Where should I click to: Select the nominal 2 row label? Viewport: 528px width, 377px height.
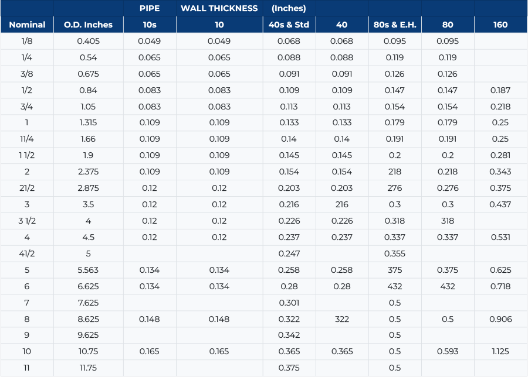coord(27,172)
